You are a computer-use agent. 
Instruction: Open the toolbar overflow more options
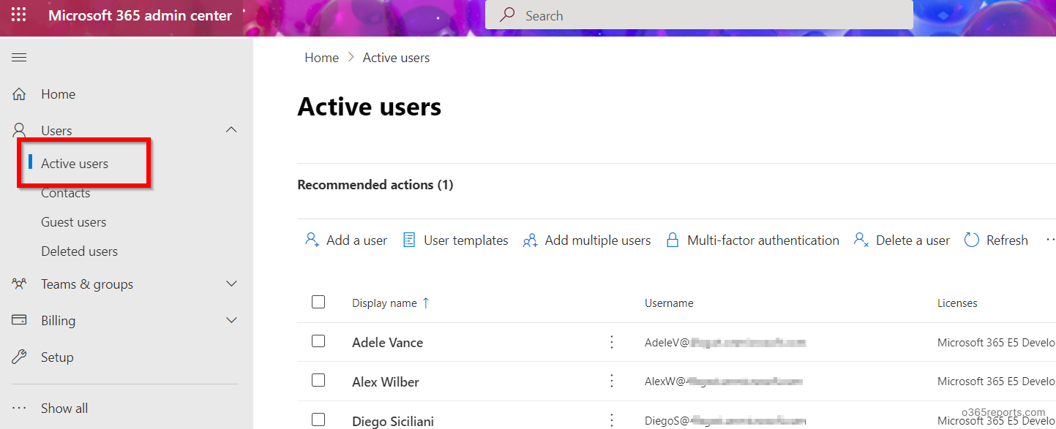(x=1050, y=240)
